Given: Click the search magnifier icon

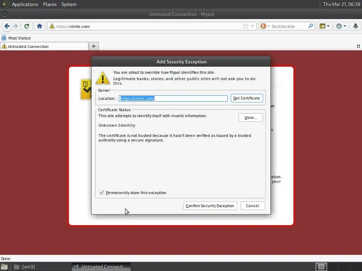Looking at the screenshot, I should click(x=310, y=26).
